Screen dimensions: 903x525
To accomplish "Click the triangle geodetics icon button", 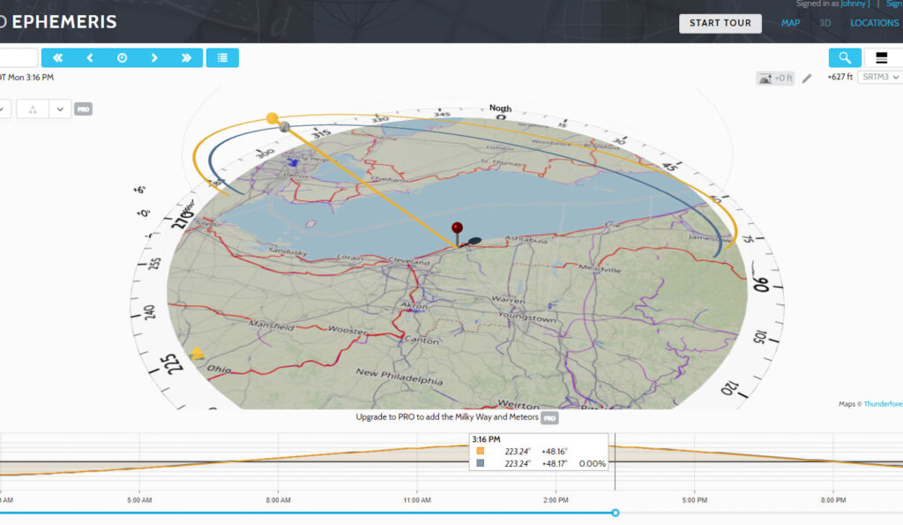I will click(33, 109).
